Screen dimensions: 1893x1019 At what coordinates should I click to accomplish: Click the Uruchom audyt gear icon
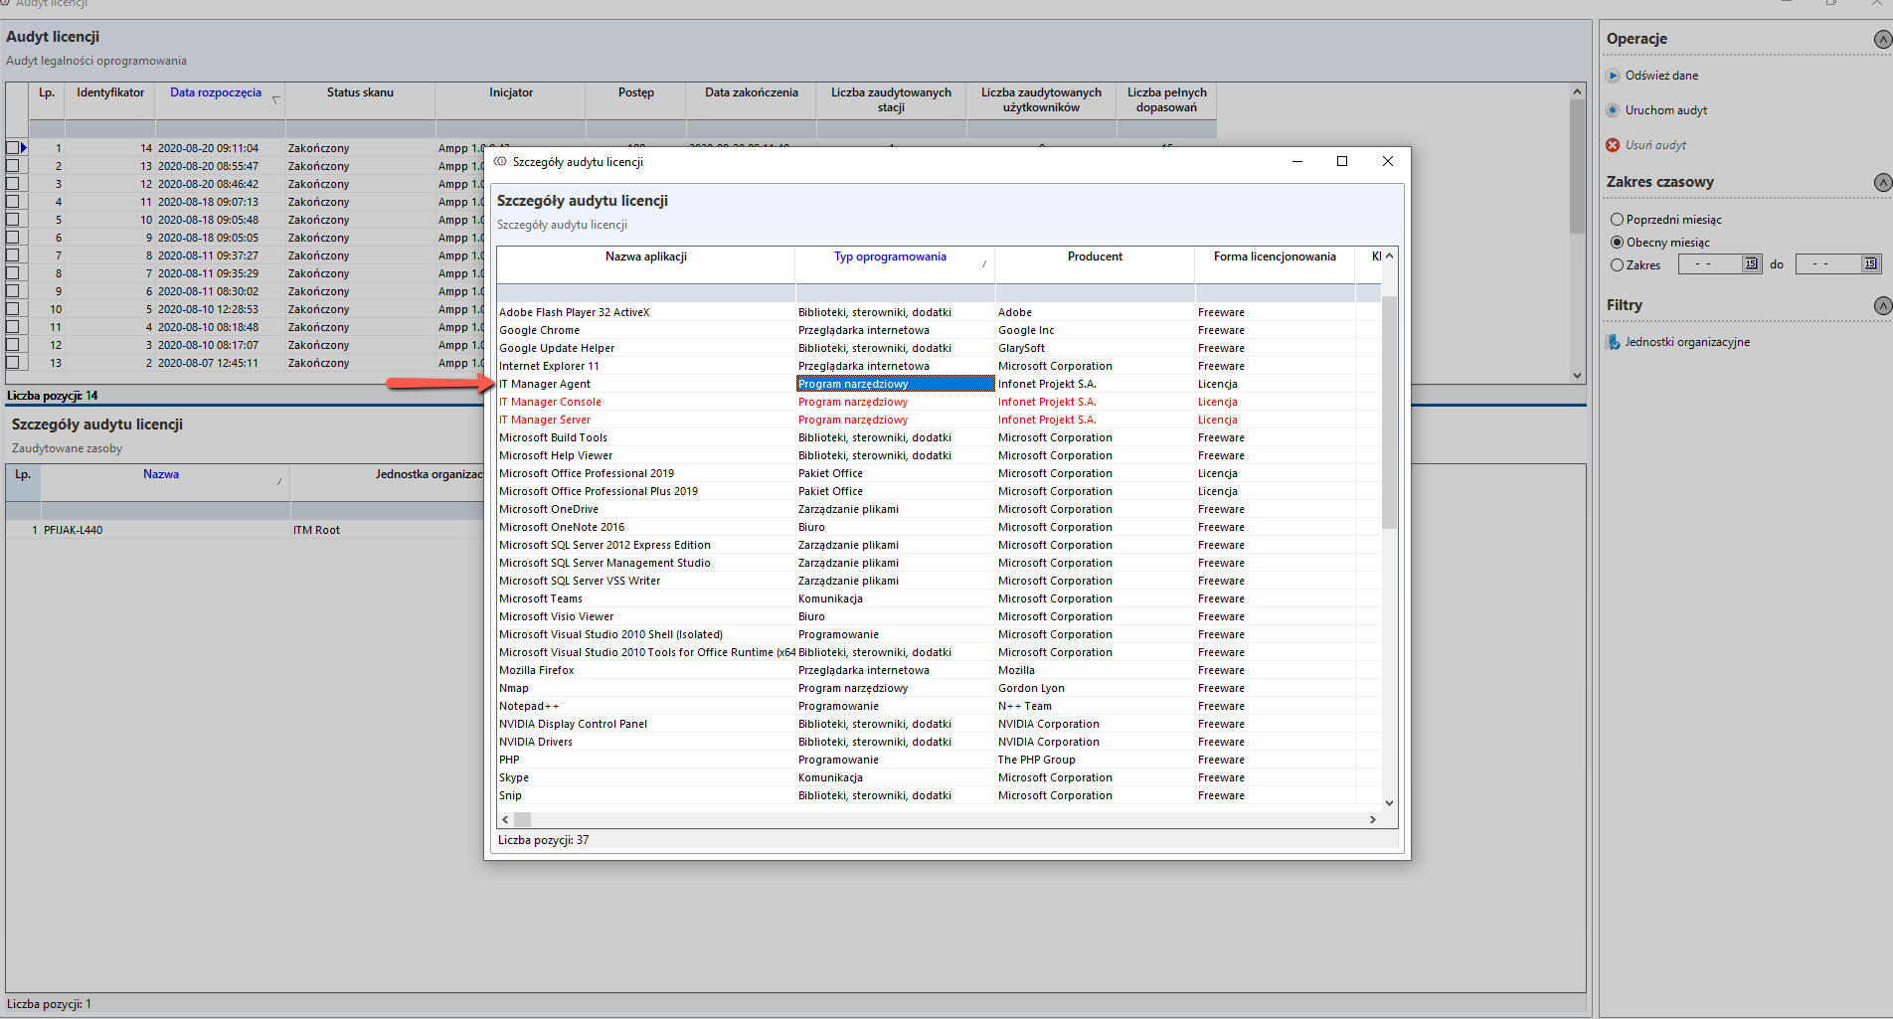pyautogui.click(x=1613, y=110)
